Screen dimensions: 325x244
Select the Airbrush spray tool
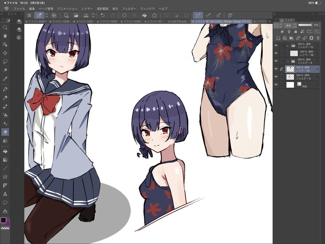pyautogui.click(x=5, y=115)
